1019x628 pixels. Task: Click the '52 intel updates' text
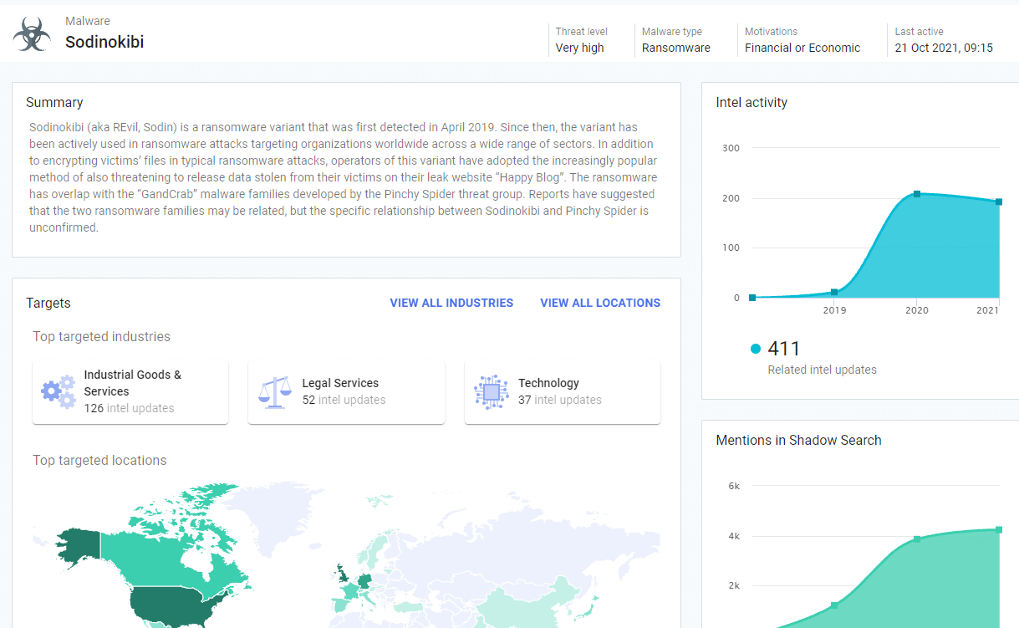344,400
